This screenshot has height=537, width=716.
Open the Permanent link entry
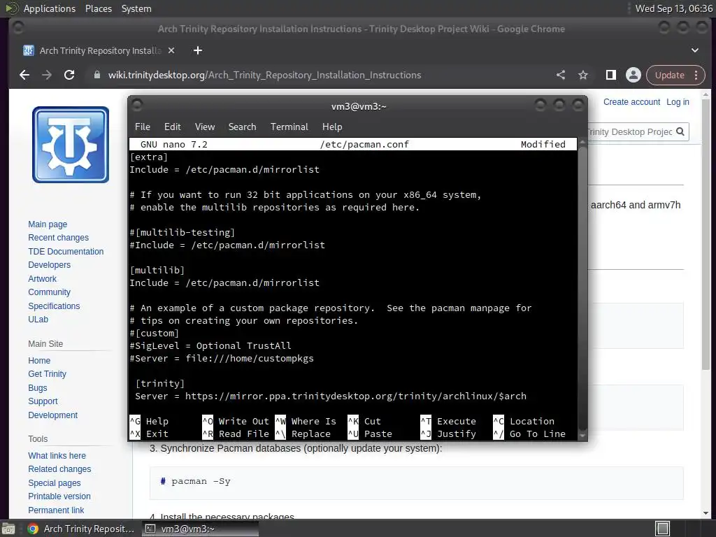point(56,510)
